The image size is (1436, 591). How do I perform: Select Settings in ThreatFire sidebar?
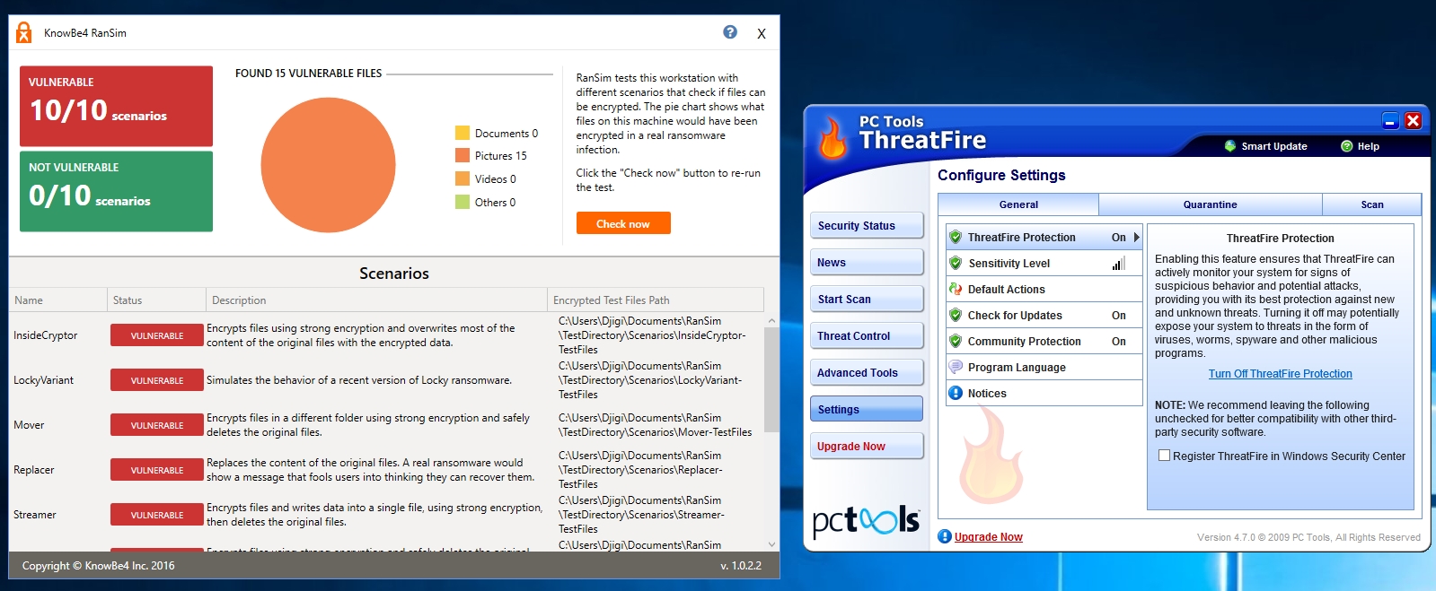coord(867,410)
